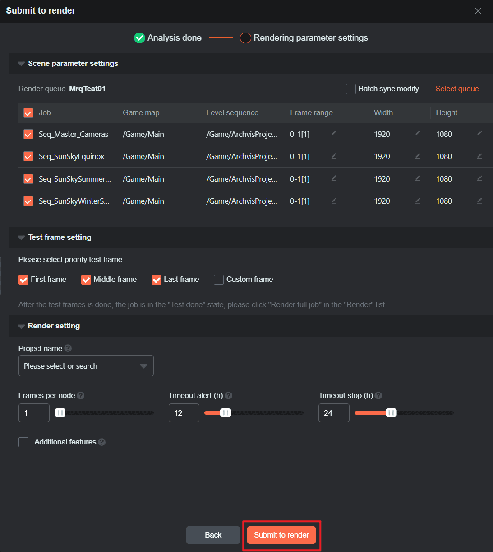Collapse the Render setting section
Viewport: 493px width, 552px height.
[x=21, y=326]
